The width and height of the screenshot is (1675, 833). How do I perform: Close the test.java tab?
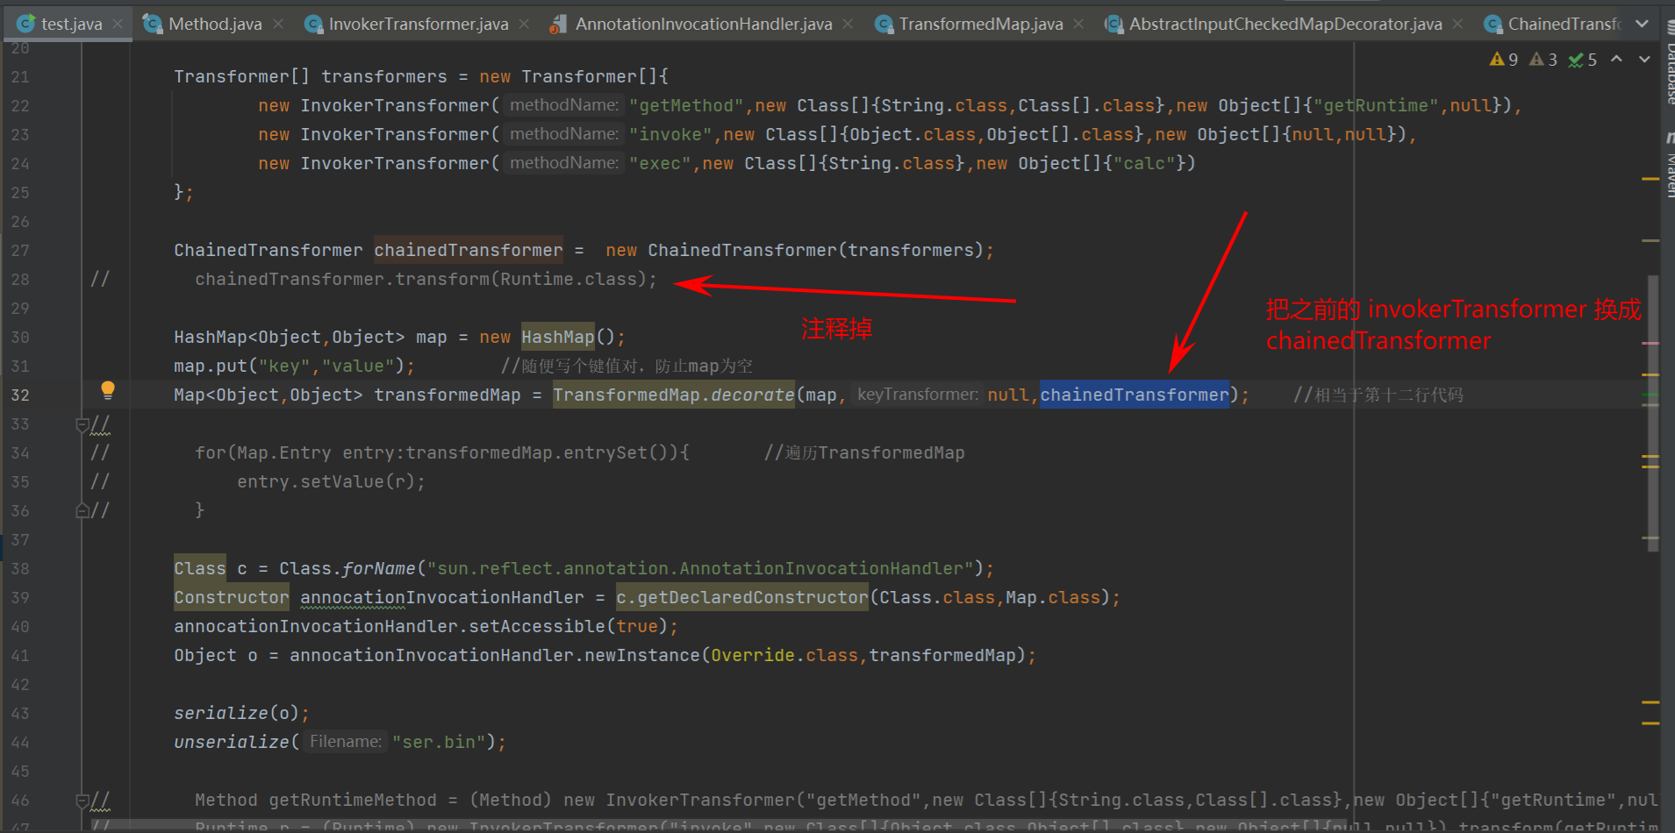click(x=118, y=24)
